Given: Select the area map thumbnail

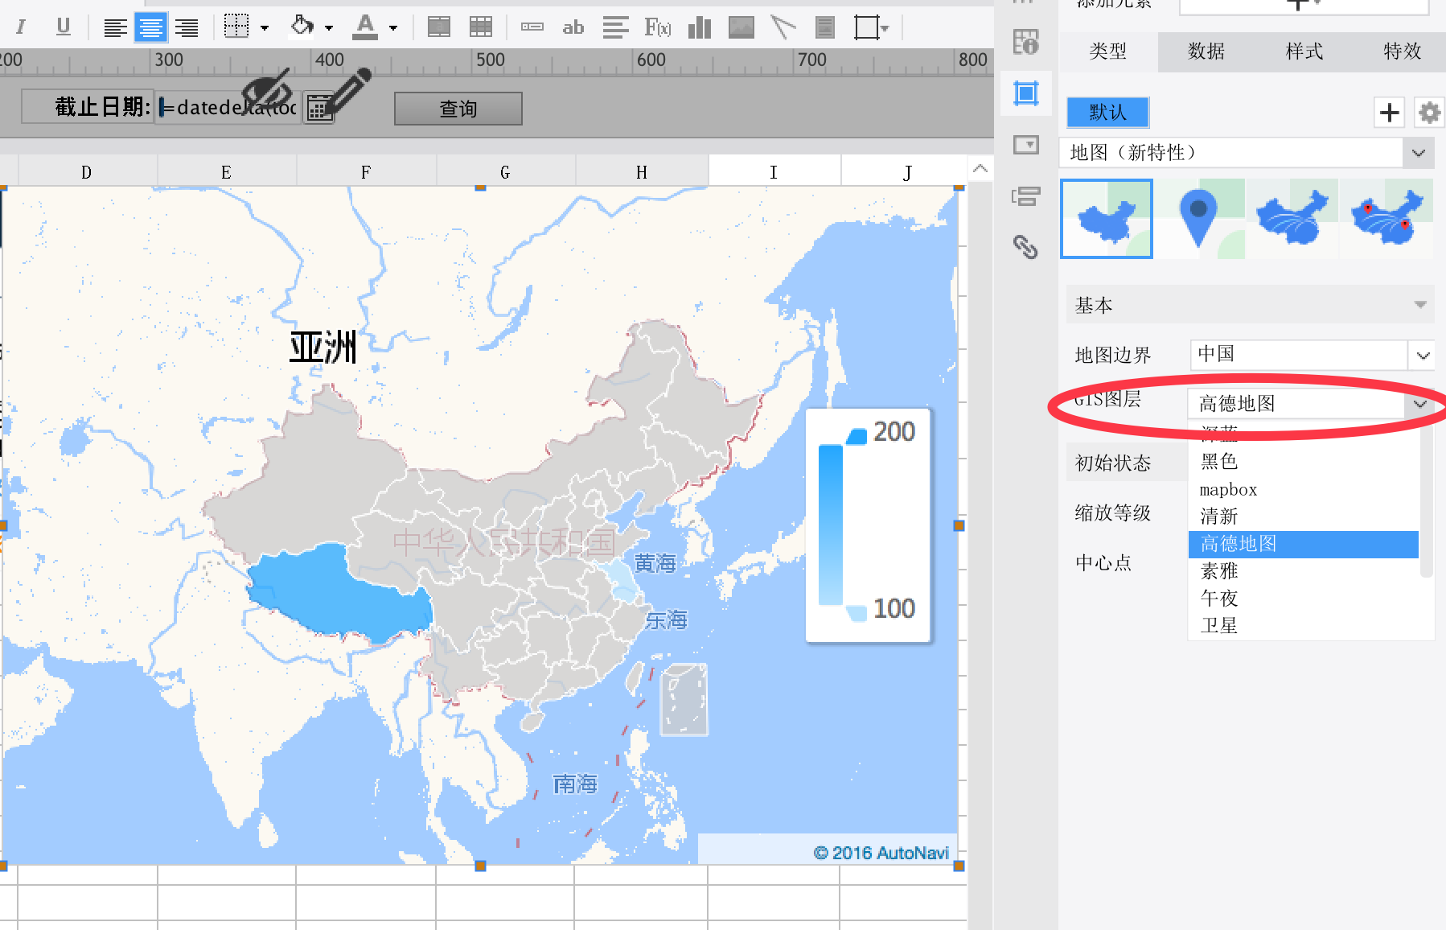Looking at the screenshot, I should [x=1107, y=219].
